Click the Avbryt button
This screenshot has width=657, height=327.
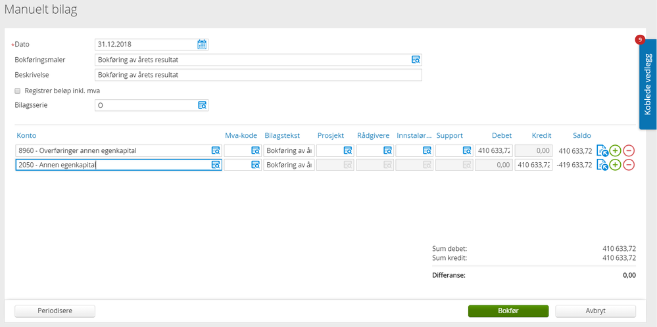tap(595, 311)
